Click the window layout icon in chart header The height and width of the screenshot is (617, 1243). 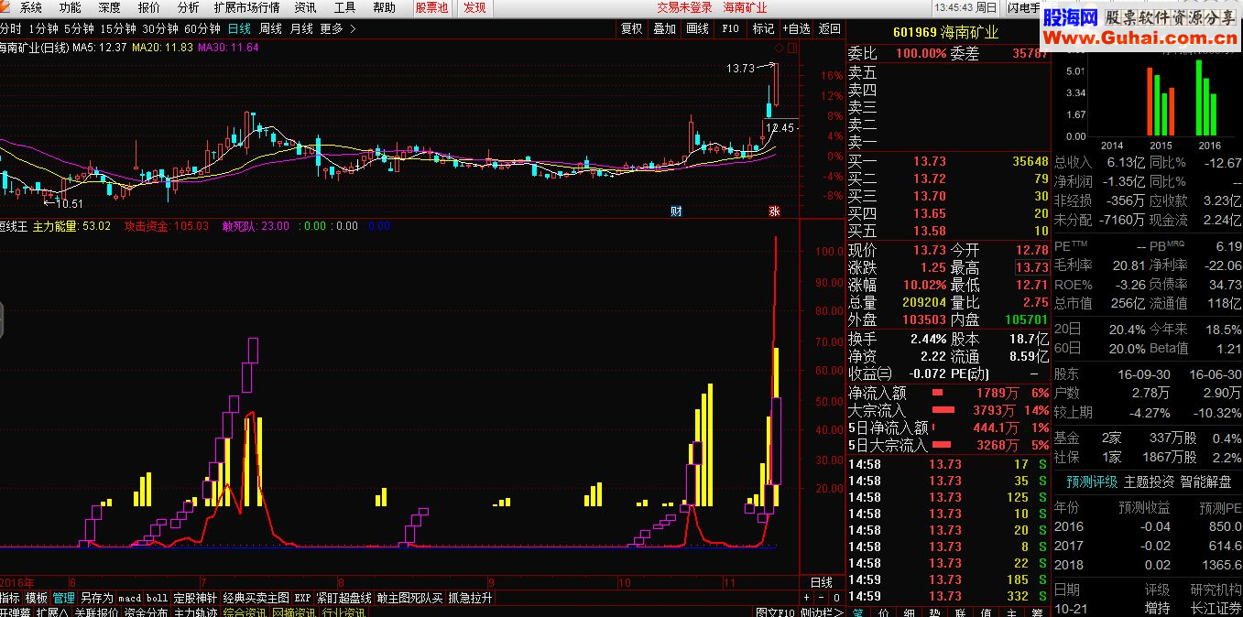(x=791, y=47)
